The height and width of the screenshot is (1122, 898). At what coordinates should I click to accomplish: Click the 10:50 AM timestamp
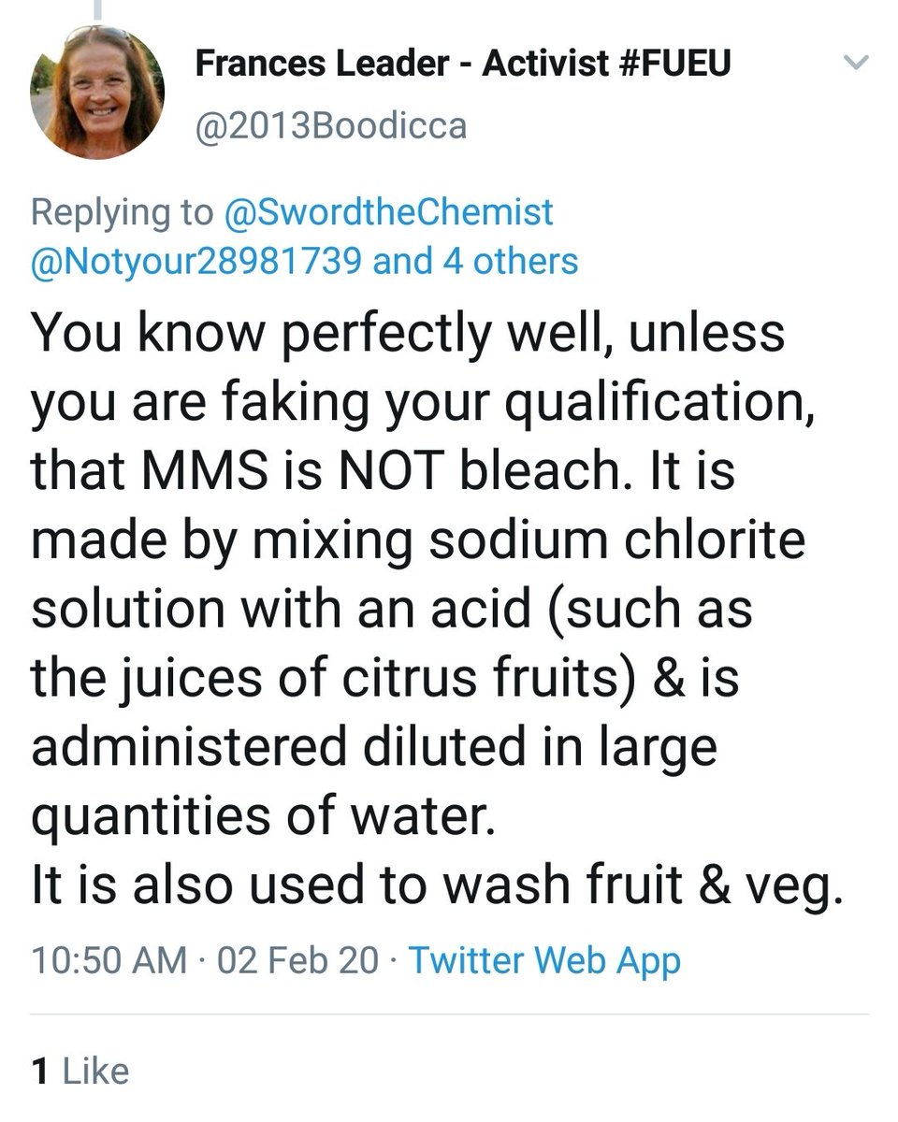coord(109,960)
